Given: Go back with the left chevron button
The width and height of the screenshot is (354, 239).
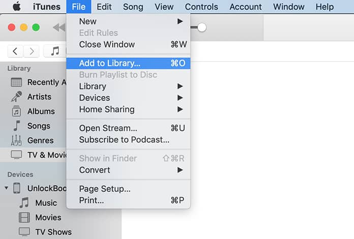Looking at the screenshot, I should click(15, 51).
